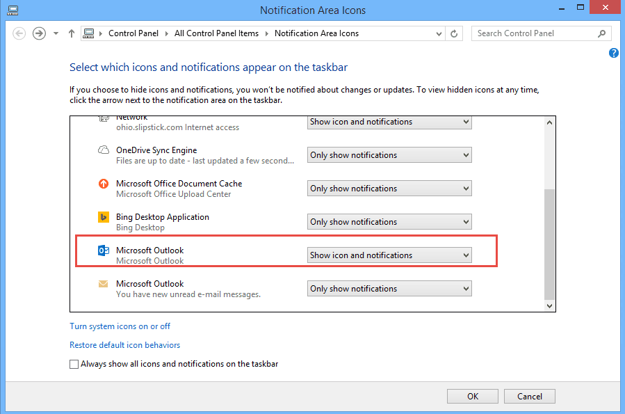Close the Notification Area Icons window

605,7
